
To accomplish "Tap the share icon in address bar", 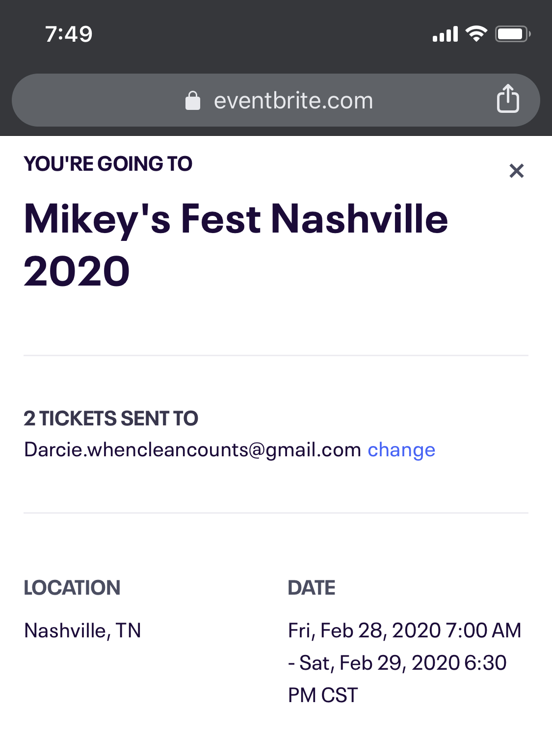I will tap(508, 99).
